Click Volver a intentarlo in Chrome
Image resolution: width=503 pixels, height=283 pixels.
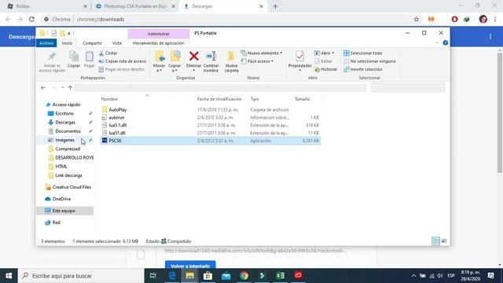point(190,266)
